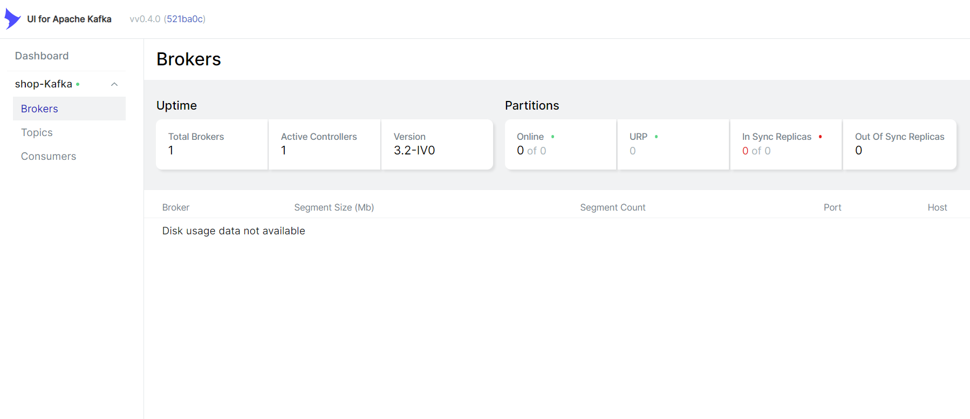This screenshot has height=419, width=970.
Task: Select the Brokers sidebar entry
Action: click(39, 109)
